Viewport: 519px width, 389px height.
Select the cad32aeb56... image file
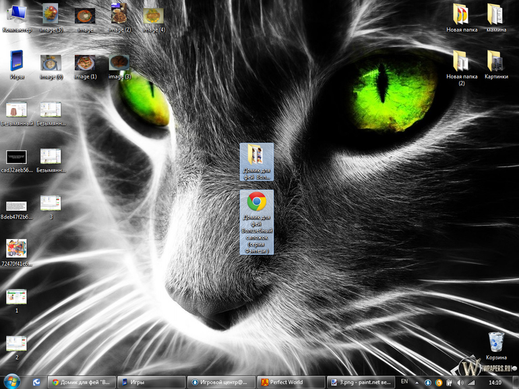[x=17, y=162]
